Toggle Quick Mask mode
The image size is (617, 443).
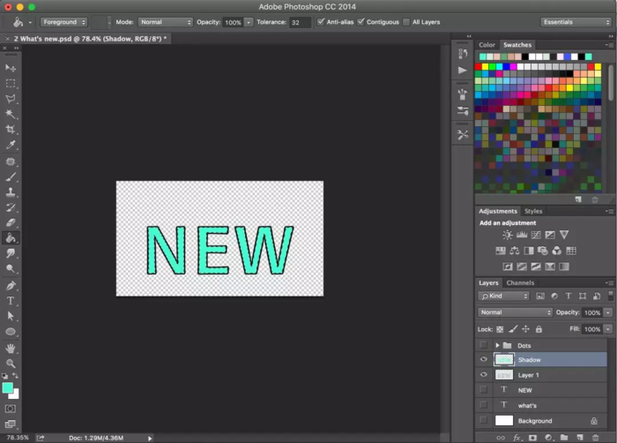[11, 409]
